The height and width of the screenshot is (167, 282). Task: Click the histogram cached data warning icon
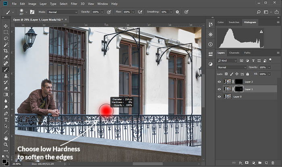click(261, 32)
